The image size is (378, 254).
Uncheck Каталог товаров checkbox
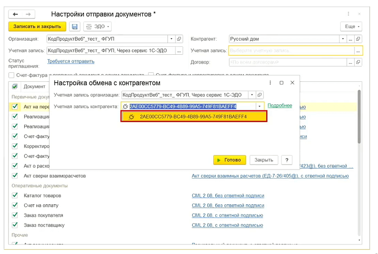15,195
